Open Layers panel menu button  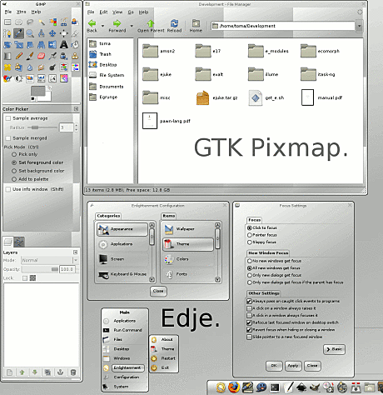(75, 252)
